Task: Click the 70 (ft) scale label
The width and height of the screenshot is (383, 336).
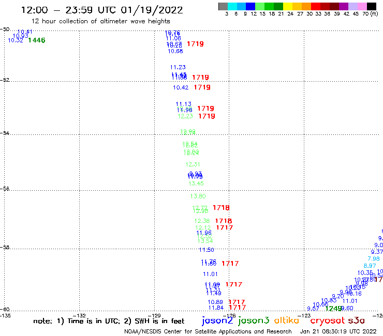Action: 371,14
